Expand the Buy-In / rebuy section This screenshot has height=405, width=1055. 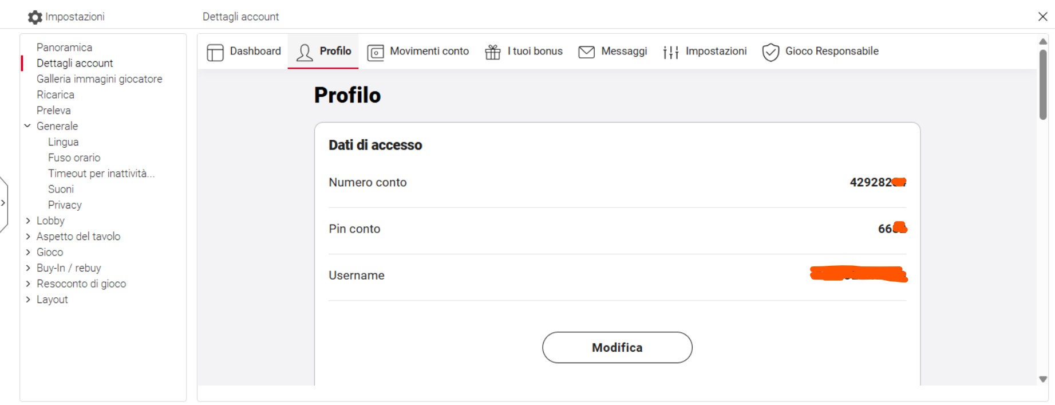click(27, 268)
